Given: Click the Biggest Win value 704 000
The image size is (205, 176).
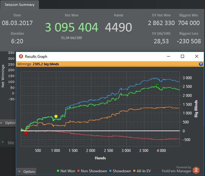Looking at the screenshot, I should coord(189,23).
